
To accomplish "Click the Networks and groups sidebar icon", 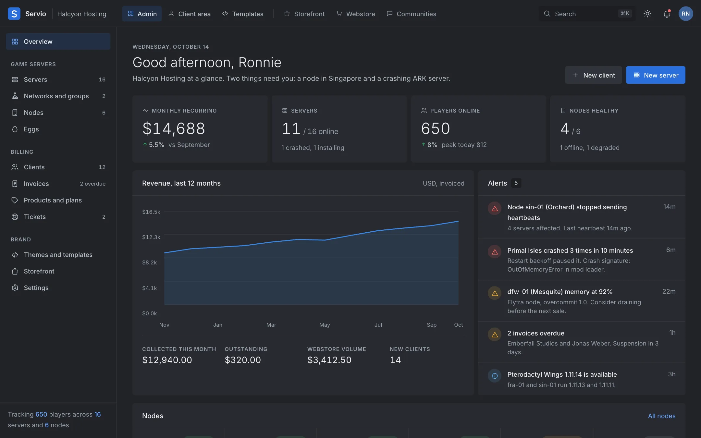I will click(15, 96).
